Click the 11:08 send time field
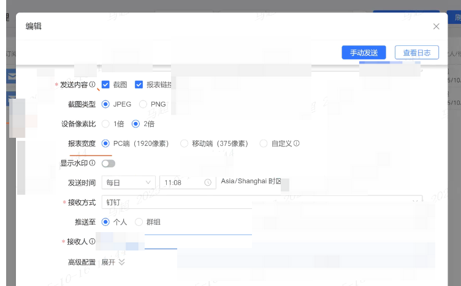Screen dimensions: 461x286 tap(188, 183)
